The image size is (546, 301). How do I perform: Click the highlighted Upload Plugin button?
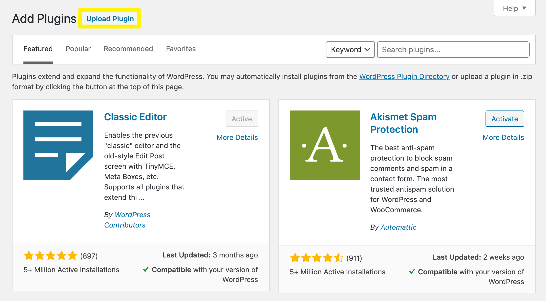[x=110, y=19]
